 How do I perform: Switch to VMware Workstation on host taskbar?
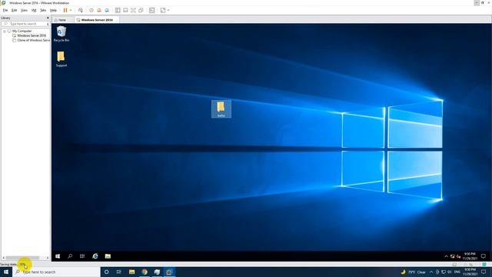click(169, 272)
